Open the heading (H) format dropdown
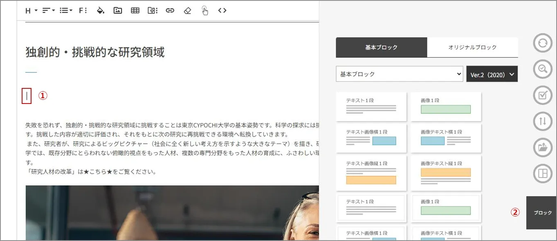557x241 pixels. pos(31,11)
